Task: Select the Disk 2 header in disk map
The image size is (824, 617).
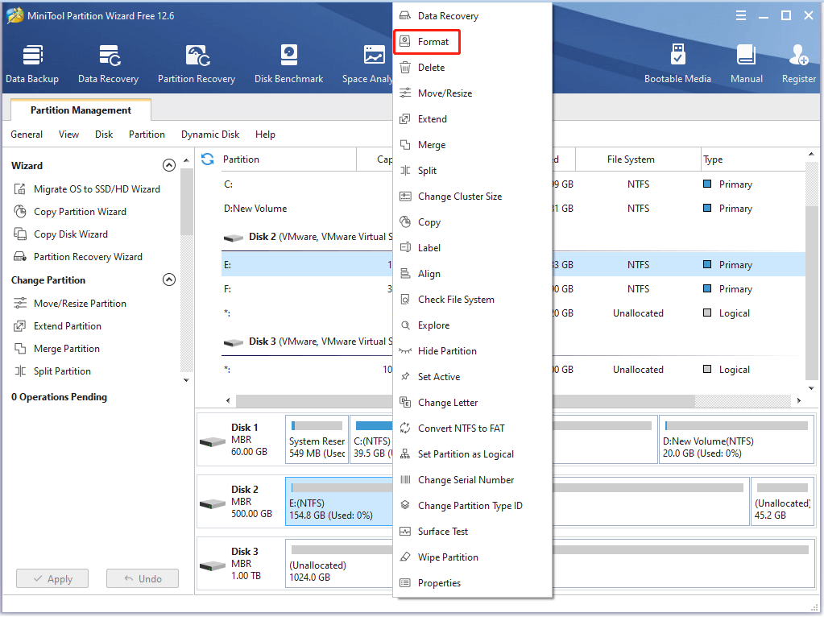Action: 241,501
